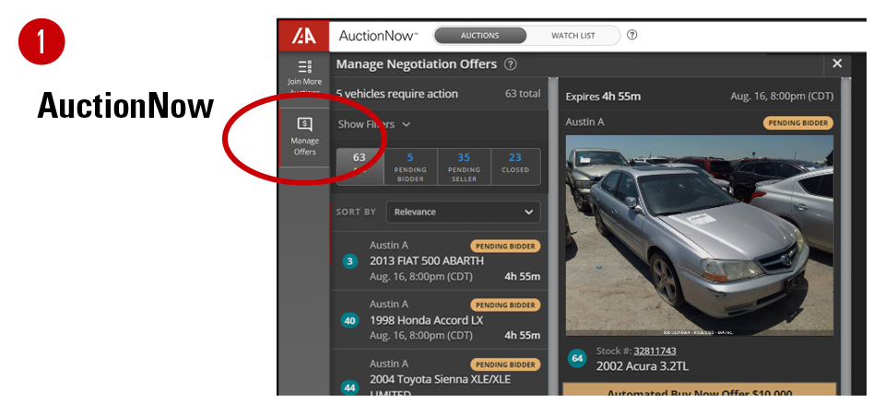The image size is (885, 414).
Task: Click Pending Bidder badge above Acura photo
Action: pos(798,122)
